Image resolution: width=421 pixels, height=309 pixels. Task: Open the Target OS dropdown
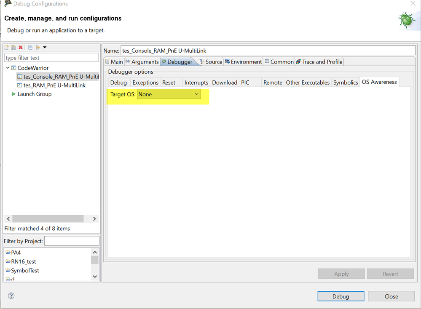pos(169,94)
